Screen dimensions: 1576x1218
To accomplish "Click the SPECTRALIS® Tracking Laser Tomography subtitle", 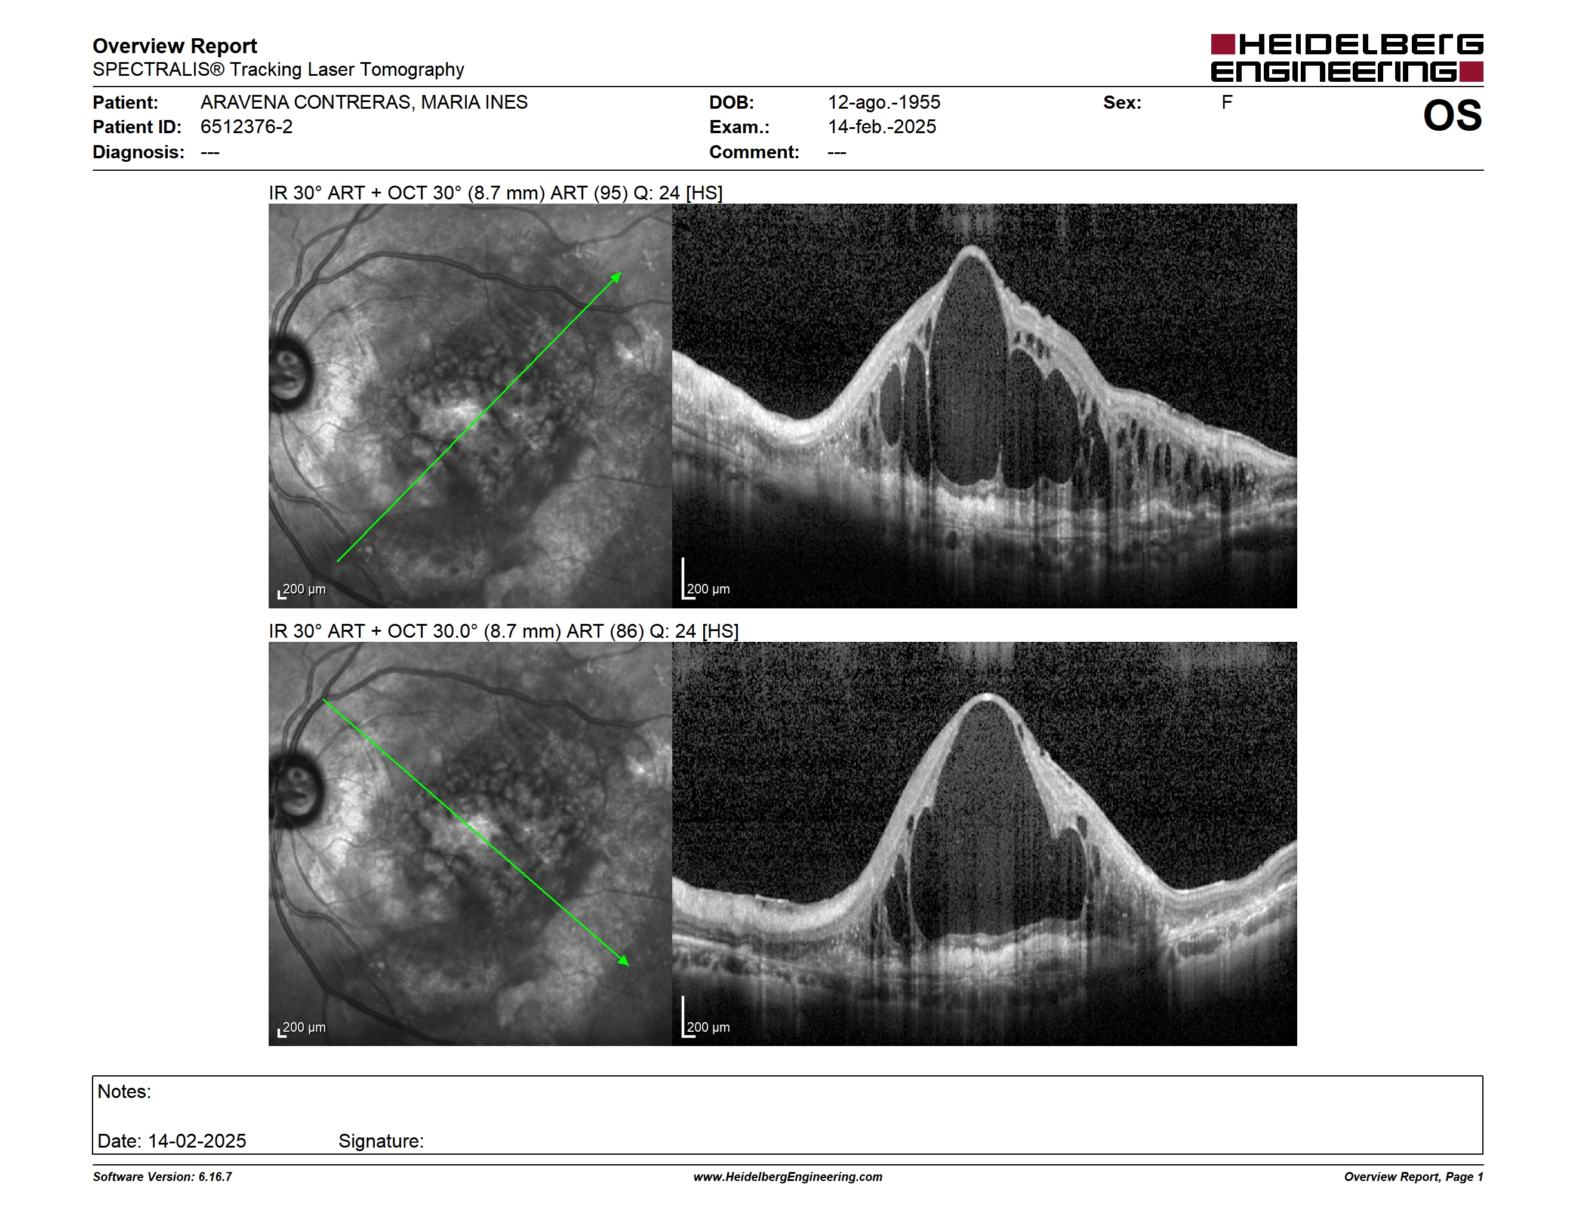I will [x=278, y=70].
